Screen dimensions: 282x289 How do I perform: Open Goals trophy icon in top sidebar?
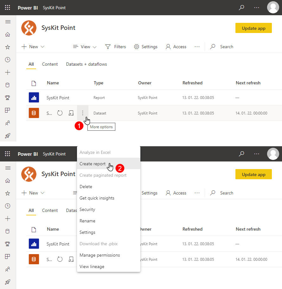[x=8, y=97]
